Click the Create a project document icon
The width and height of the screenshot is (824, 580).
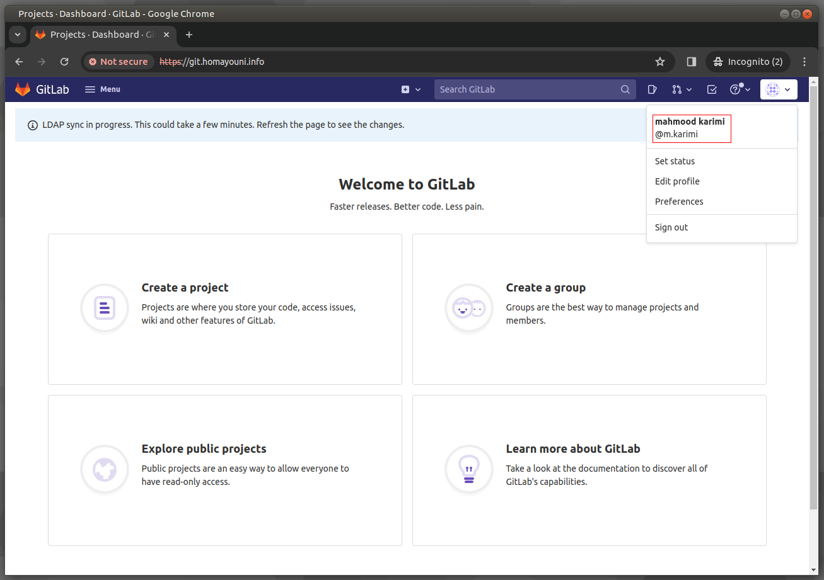(x=105, y=308)
